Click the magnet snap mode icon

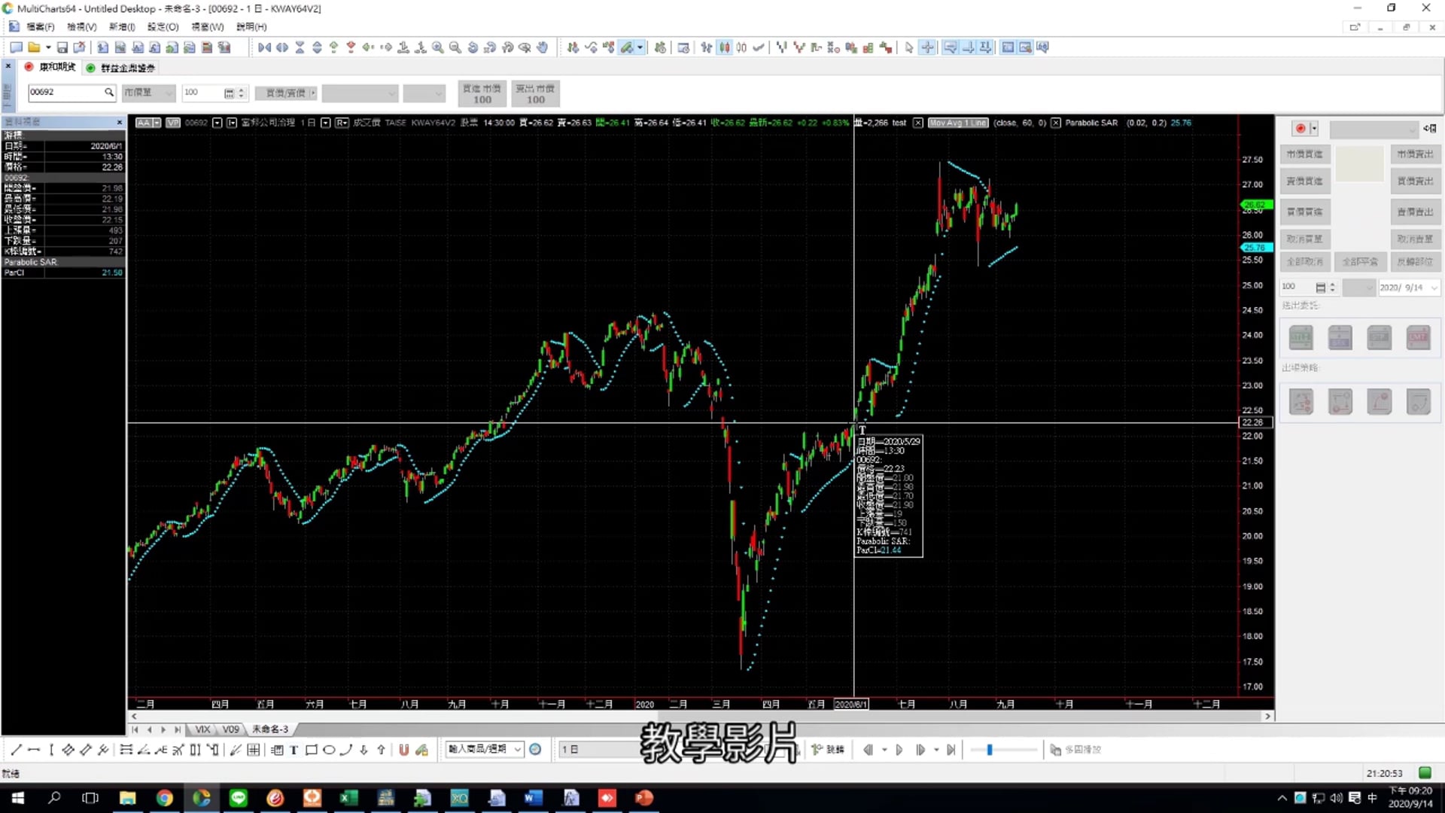(x=404, y=750)
